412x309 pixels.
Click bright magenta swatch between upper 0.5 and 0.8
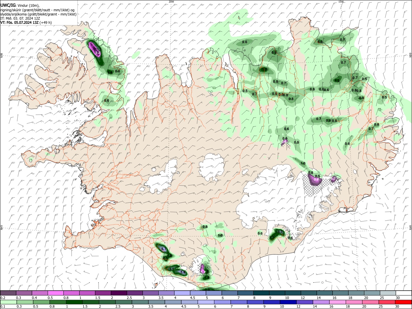pos(55,293)
